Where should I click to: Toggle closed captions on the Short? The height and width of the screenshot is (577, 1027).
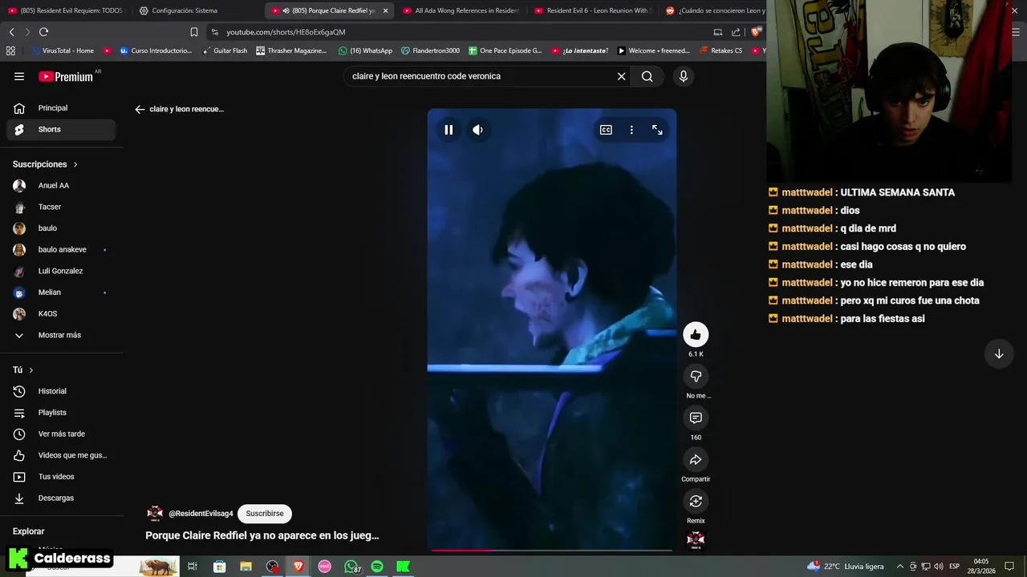(606, 130)
